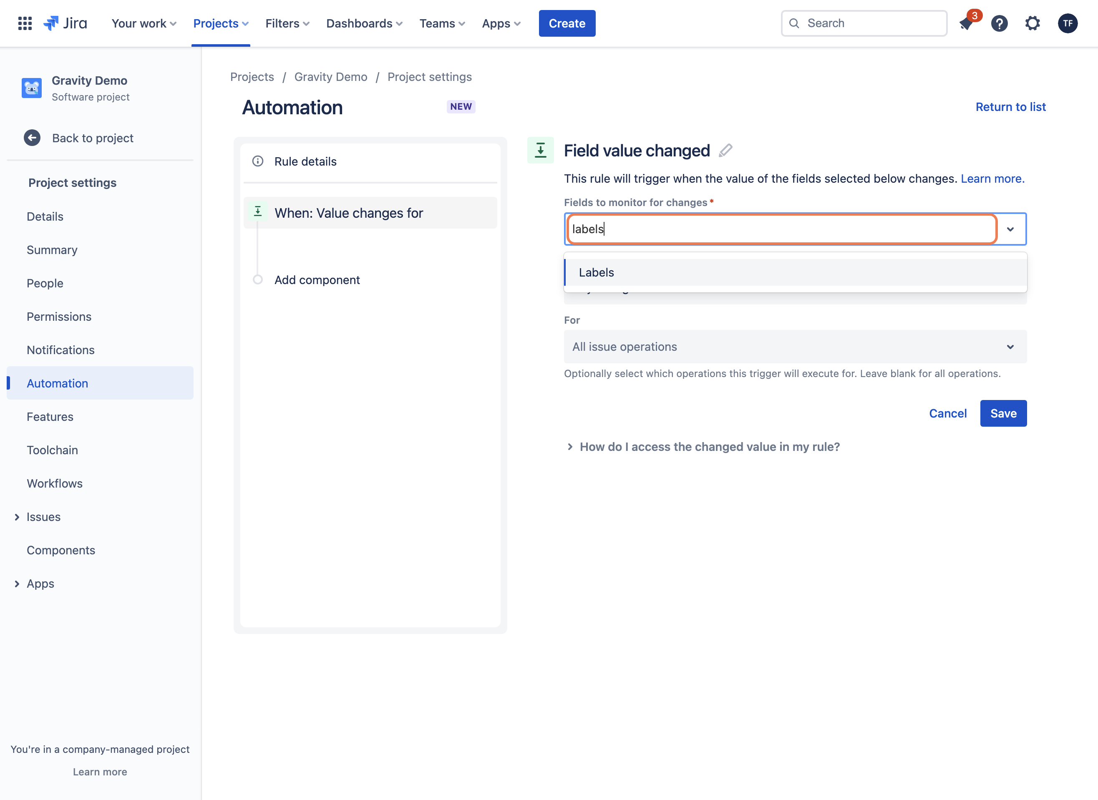Open the Teams dropdown menu
The image size is (1098, 800).
pos(442,23)
